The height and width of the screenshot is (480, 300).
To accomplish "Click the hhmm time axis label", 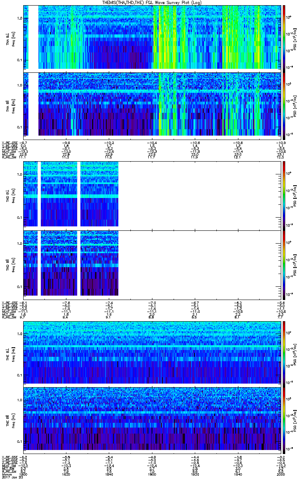I will (7, 474).
